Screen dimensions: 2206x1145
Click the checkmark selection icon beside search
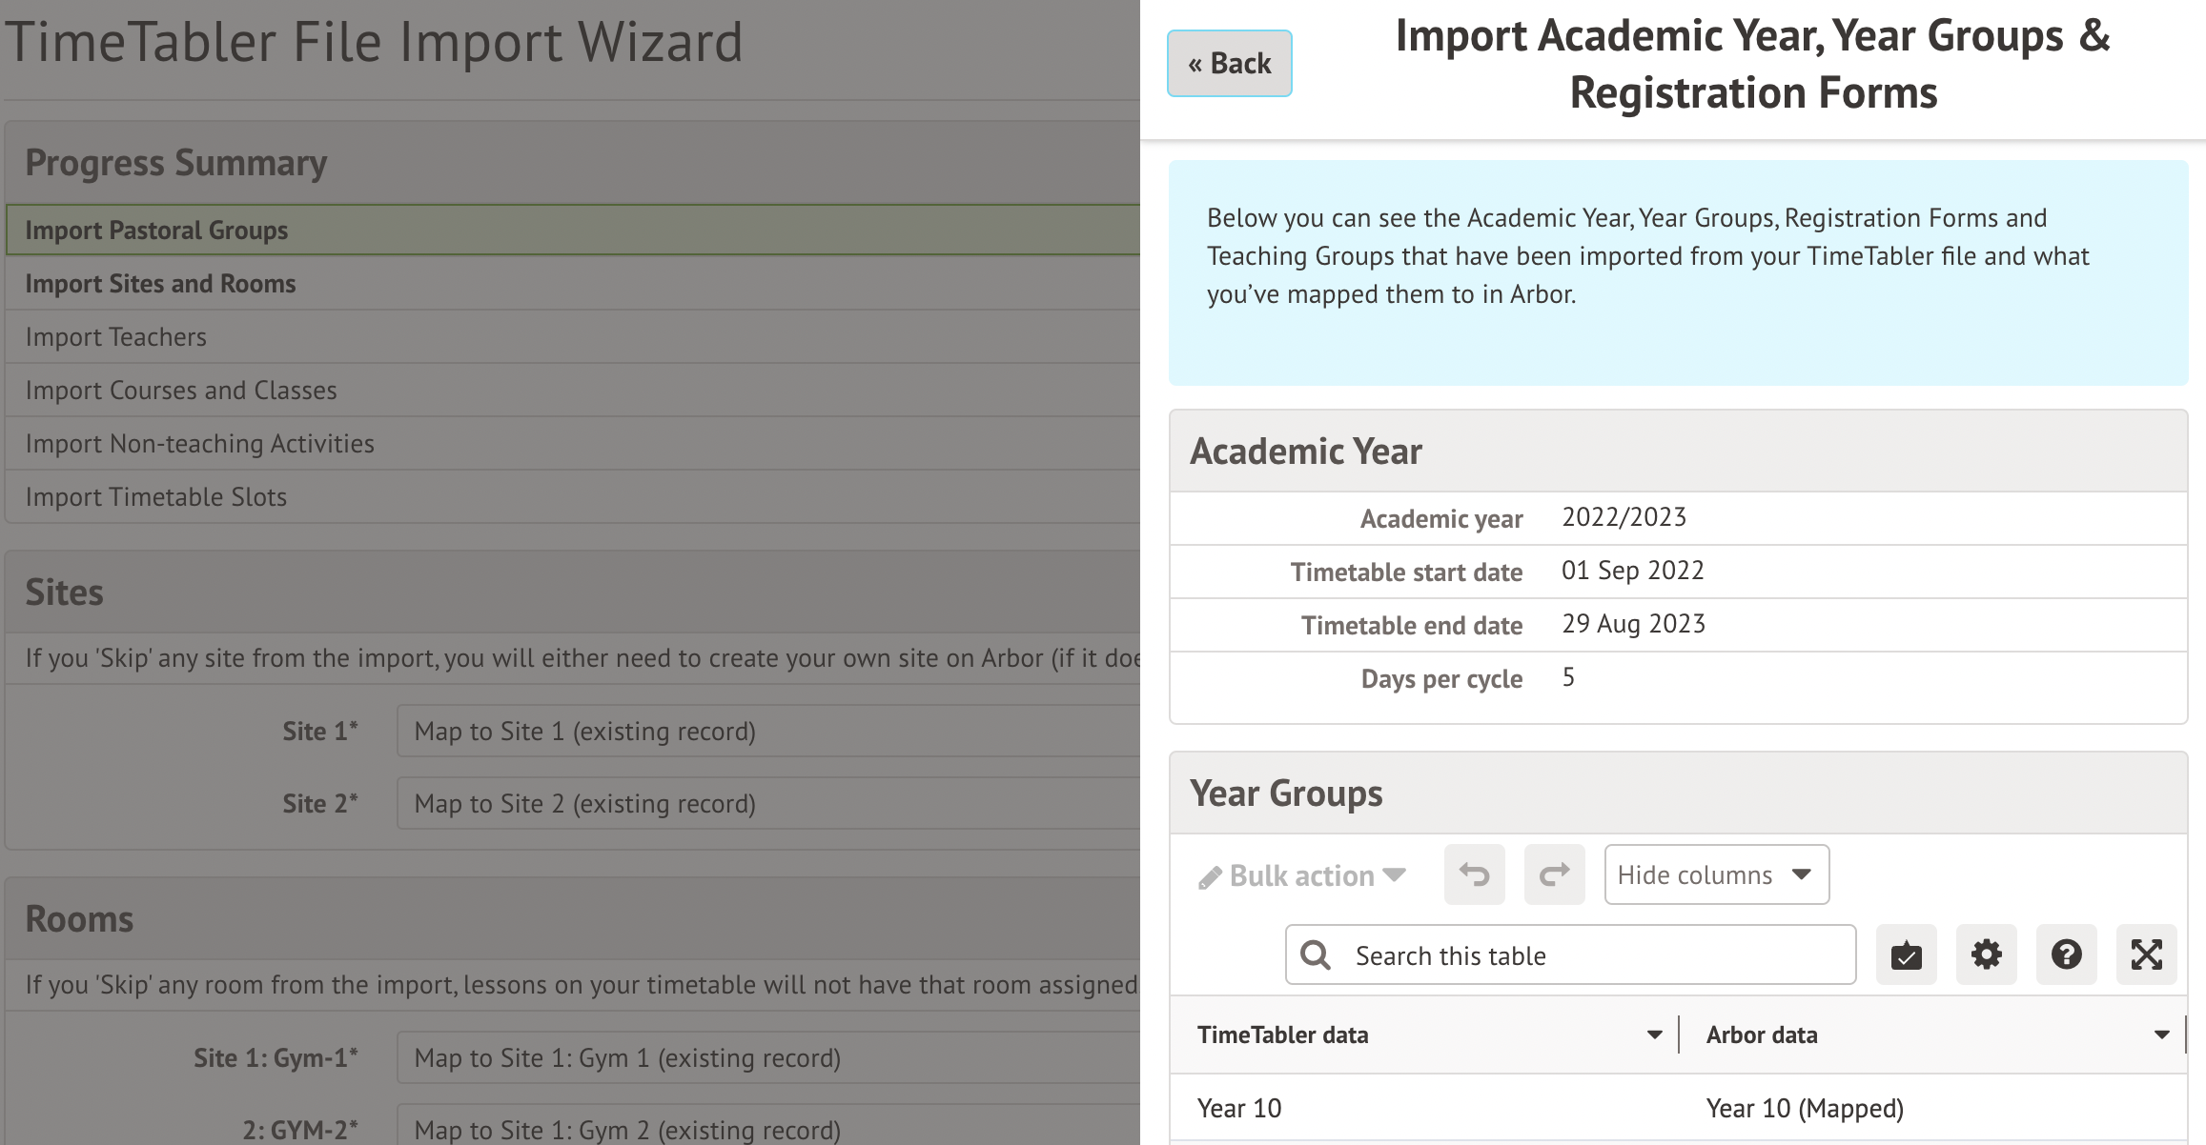click(x=1906, y=954)
